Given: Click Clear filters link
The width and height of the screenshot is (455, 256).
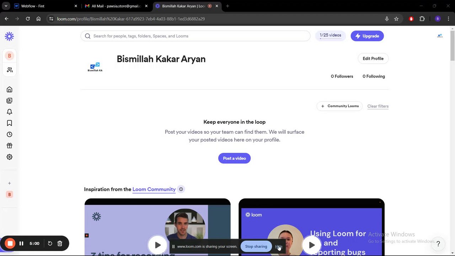Looking at the screenshot, I should pyautogui.click(x=378, y=106).
